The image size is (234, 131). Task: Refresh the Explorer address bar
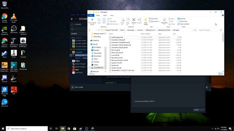[196, 30]
